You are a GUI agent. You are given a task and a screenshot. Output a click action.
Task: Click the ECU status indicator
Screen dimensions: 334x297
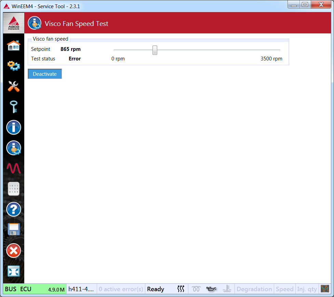tap(26, 289)
